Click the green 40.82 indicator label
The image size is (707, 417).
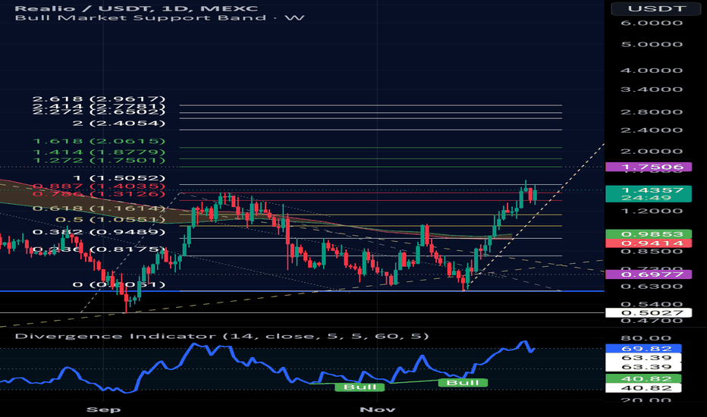[x=643, y=378]
